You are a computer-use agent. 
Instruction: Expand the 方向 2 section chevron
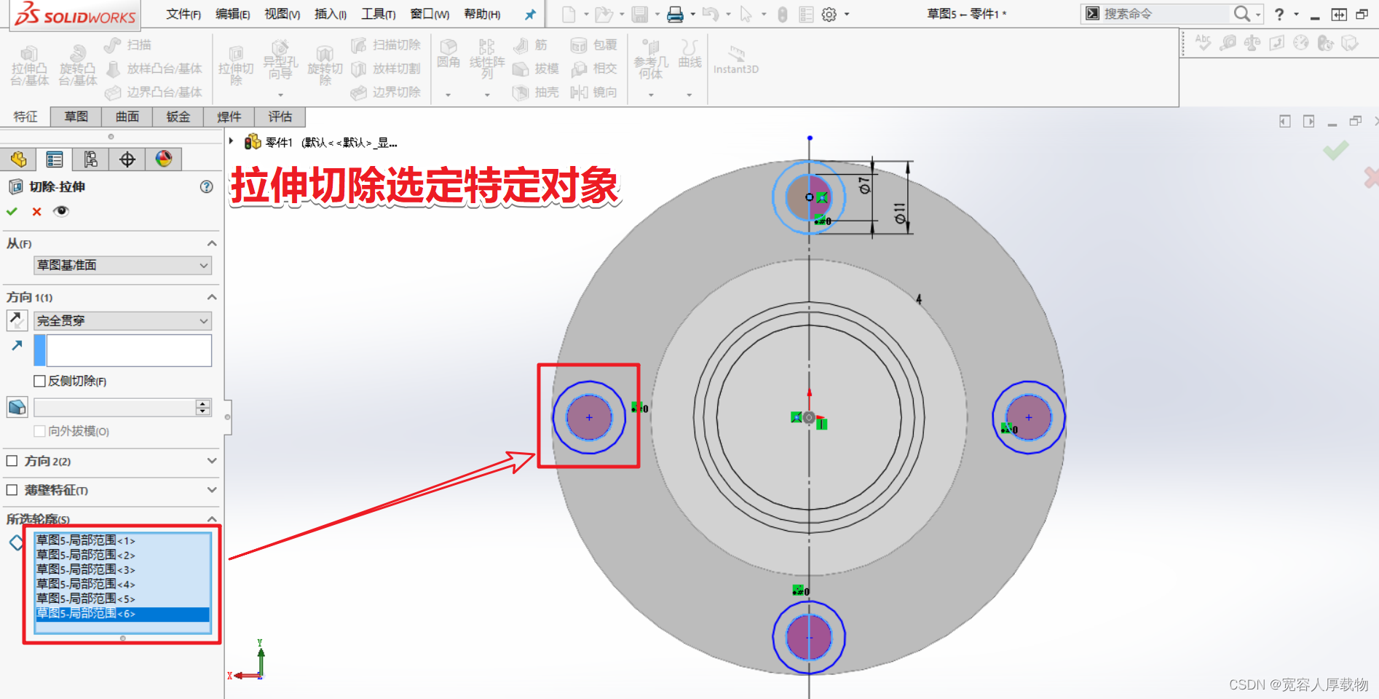[212, 461]
